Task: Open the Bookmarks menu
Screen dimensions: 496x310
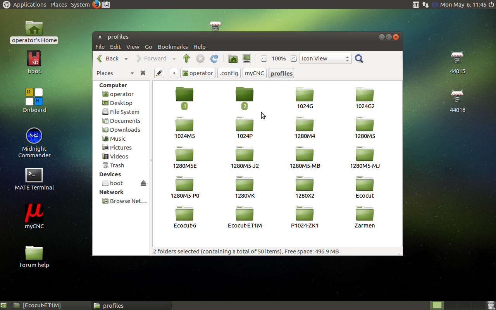Action: coord(172,47)
